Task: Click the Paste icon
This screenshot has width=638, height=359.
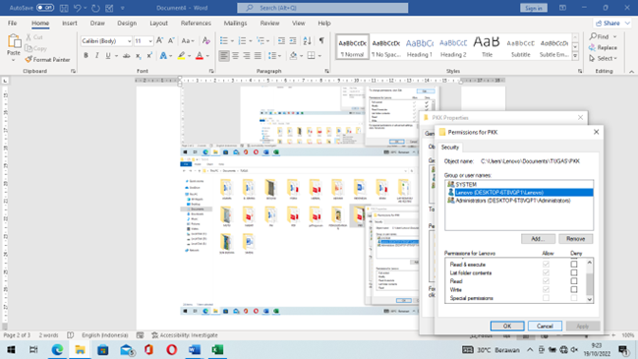Action: [14, 41]
